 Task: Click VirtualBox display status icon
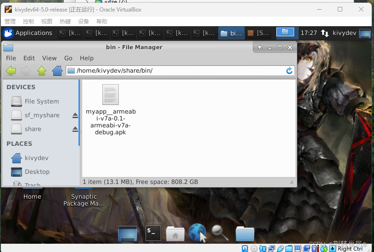297,248
